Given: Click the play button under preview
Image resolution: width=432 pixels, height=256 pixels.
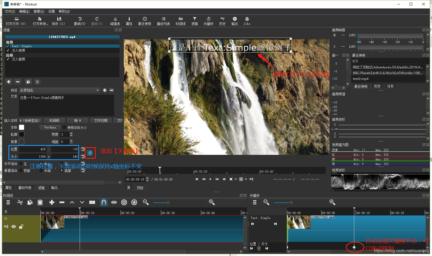Looking at the screenshot, I should pyautogui.click(x=210, y=179).
